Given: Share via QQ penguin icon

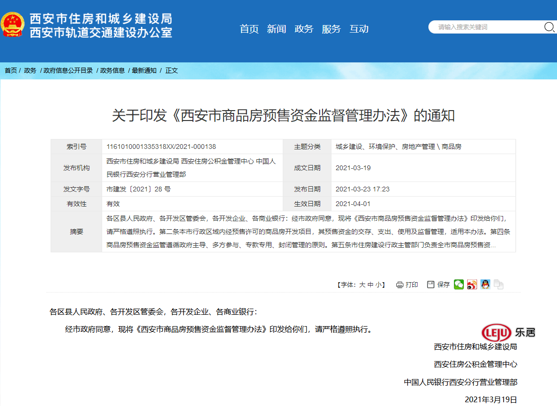Looking at the screenshot, I should pyautogui.click(x=485, y=285).
